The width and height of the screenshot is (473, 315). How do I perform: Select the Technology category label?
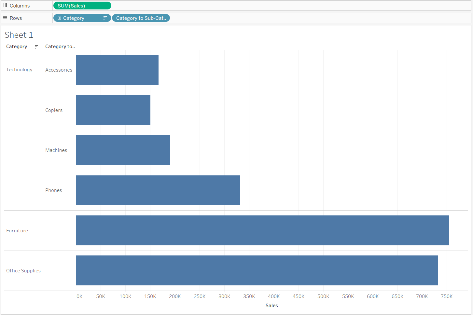coord(19,70)
